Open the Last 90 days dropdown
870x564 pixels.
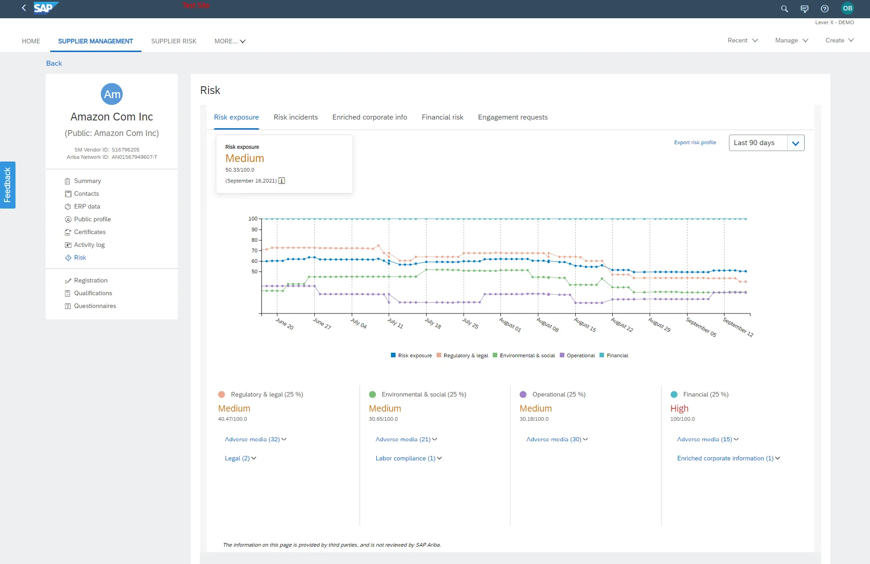click(x=766, y=143)
